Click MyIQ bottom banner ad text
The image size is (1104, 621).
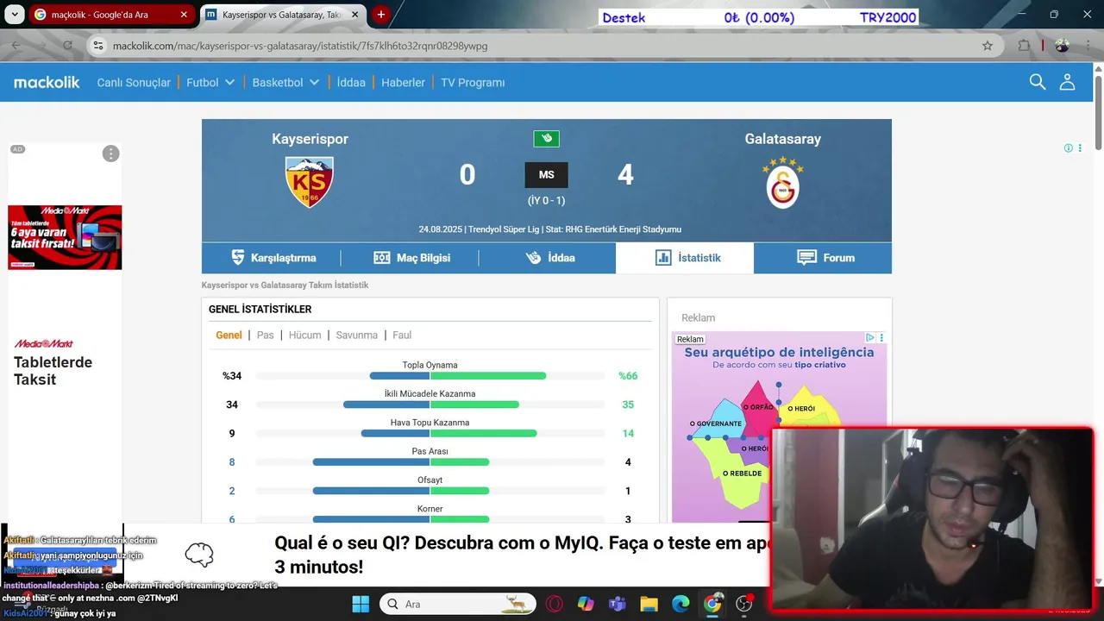point(521,555)
